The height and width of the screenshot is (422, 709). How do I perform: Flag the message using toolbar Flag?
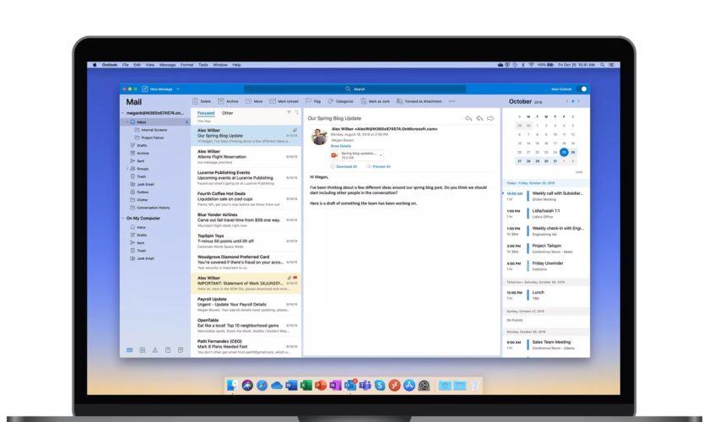313,101
